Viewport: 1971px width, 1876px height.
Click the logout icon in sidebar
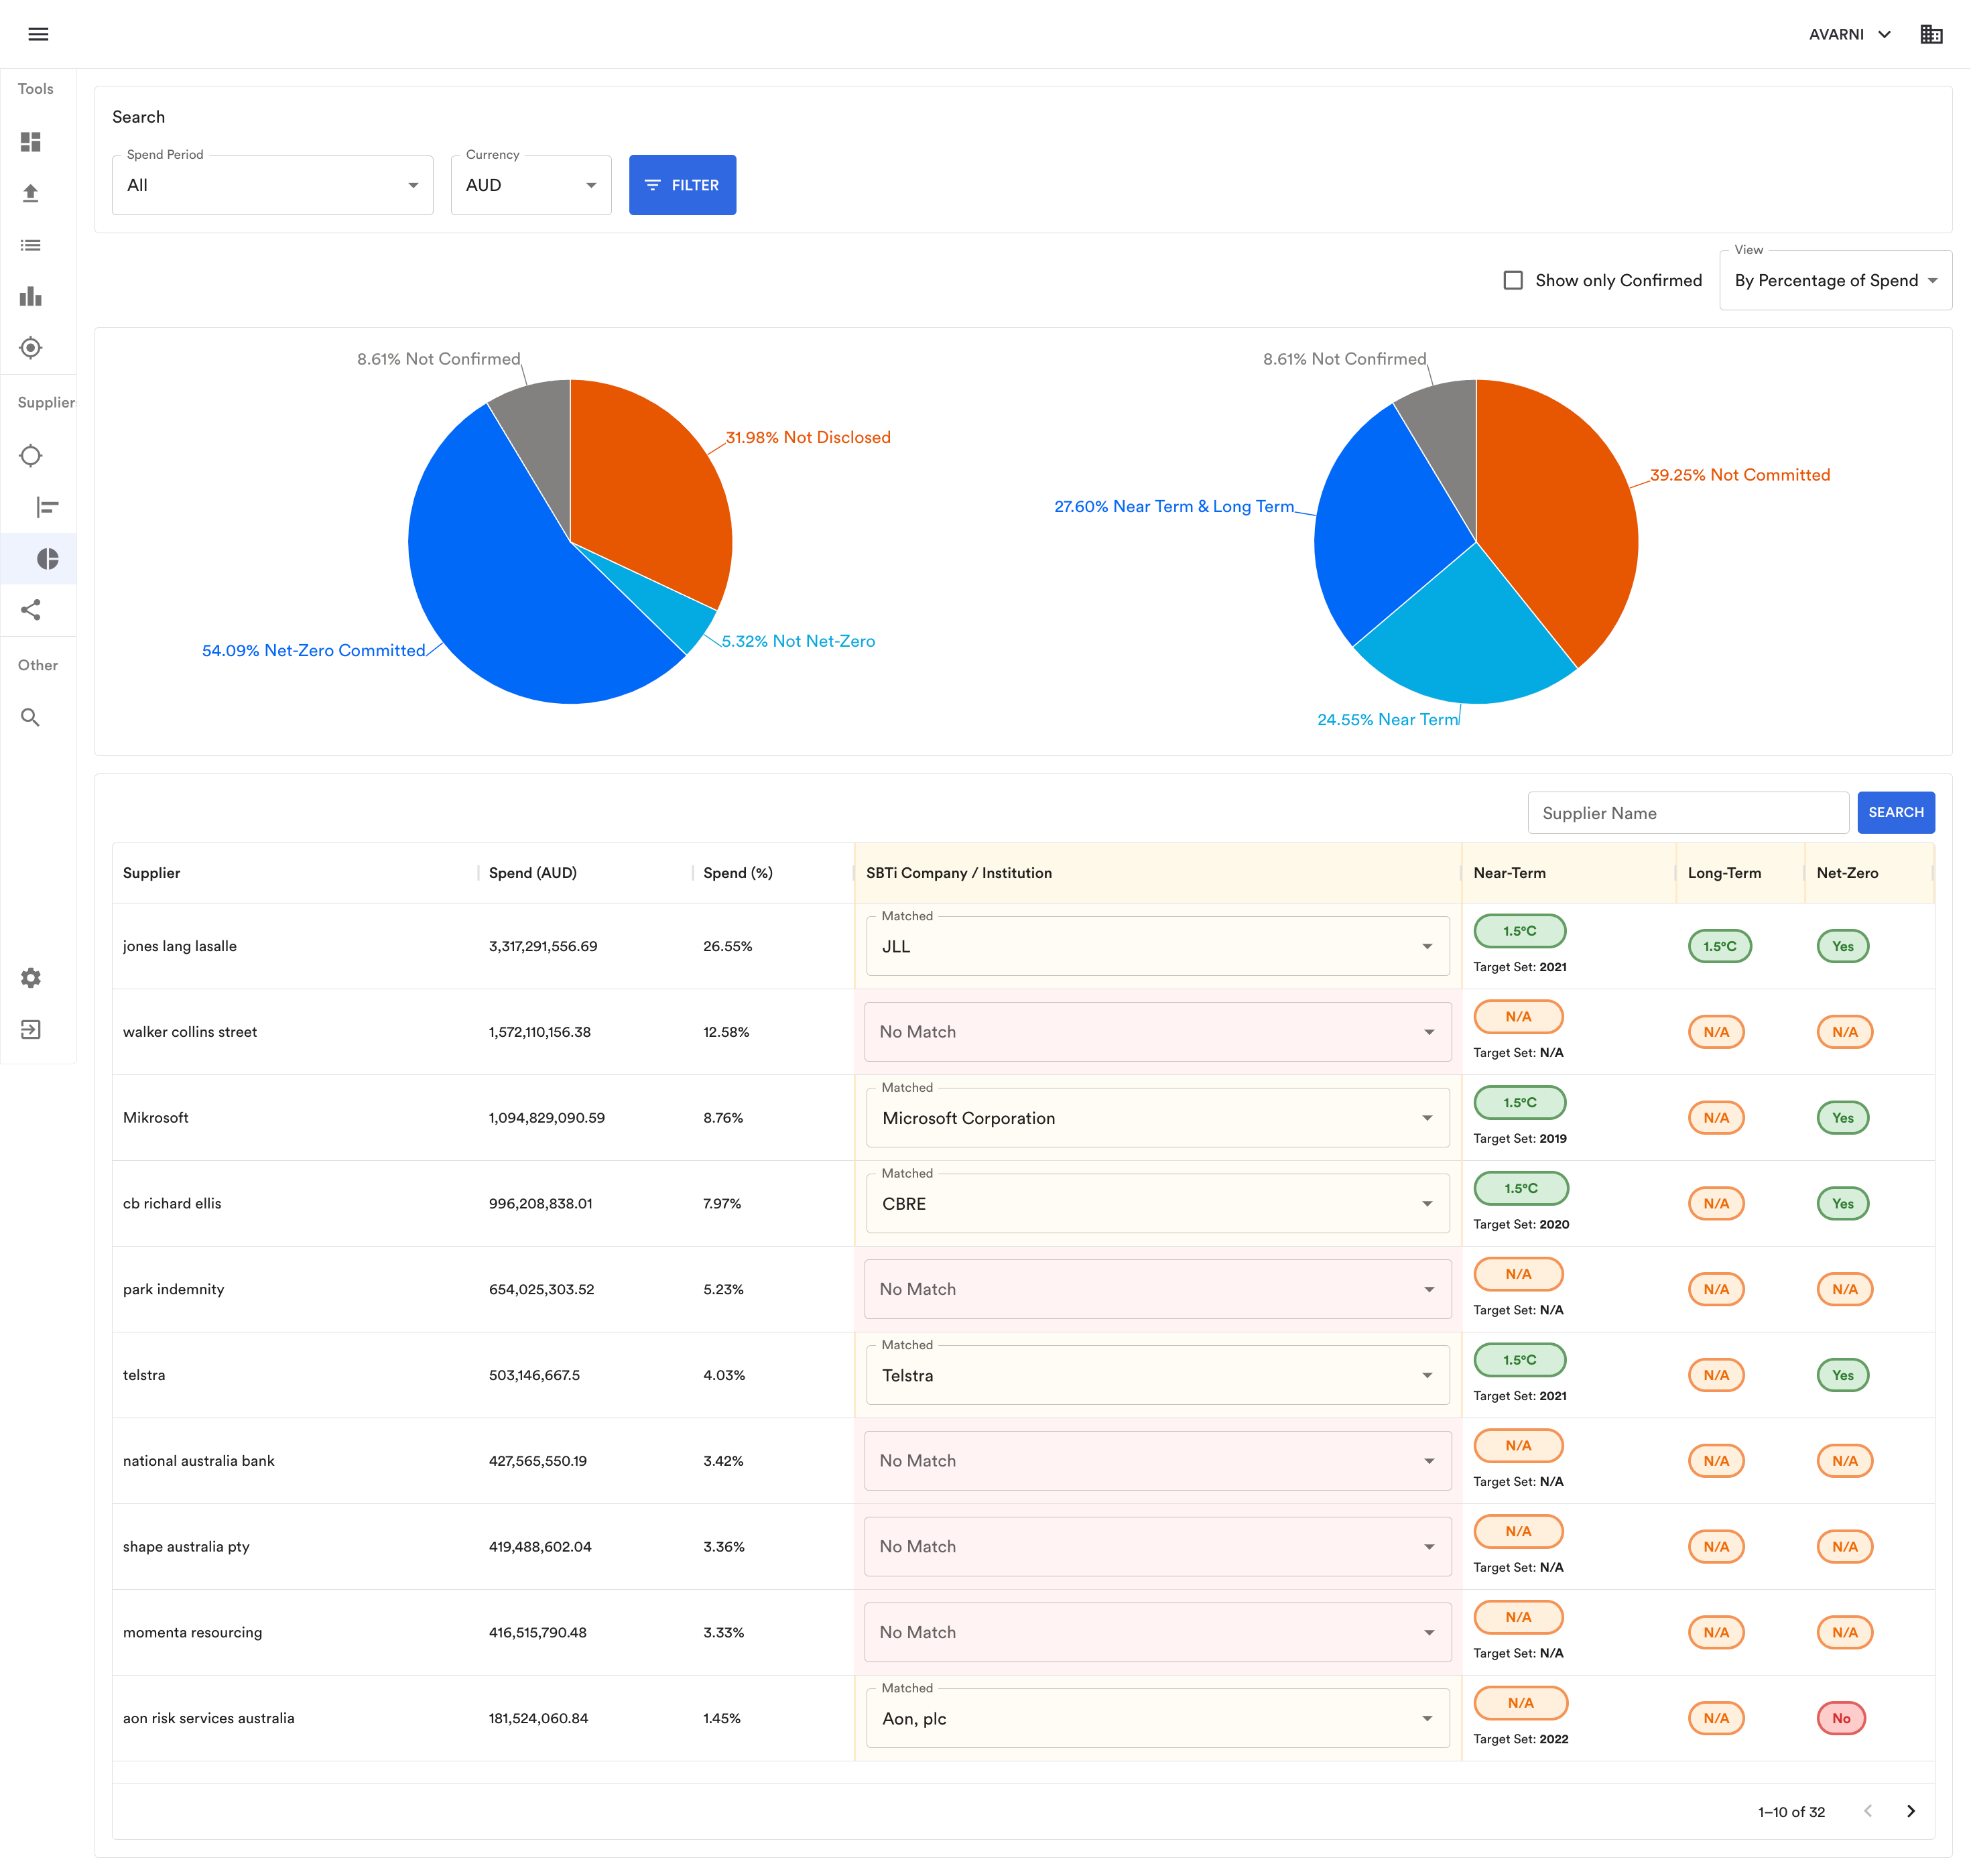click(31, 1029)
